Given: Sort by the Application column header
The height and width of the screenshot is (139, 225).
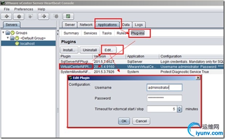Looking at the screenshot, I should (x=143, y=56).
